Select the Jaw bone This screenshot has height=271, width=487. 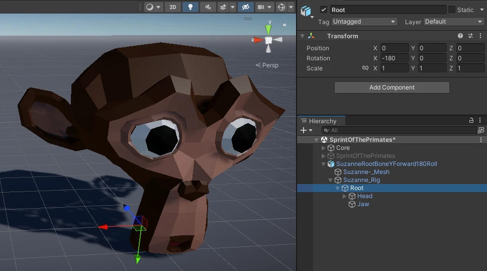pos(363,205)
